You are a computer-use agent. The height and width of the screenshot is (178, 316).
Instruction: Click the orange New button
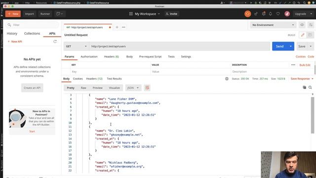coord(13,14)
